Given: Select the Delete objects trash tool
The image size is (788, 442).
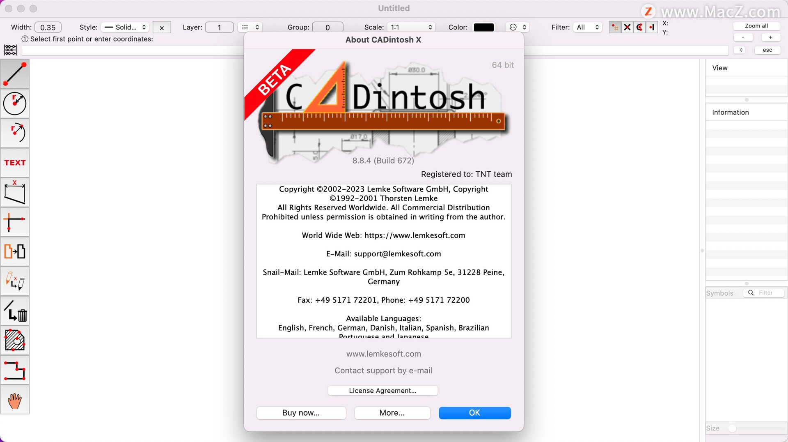Looking at the screenshot, I should tap(15, 311).
